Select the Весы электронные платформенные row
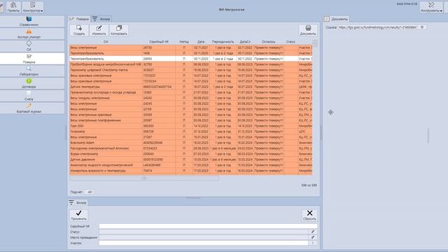This screenshot has height=252, width=448. tap(191, 120)
